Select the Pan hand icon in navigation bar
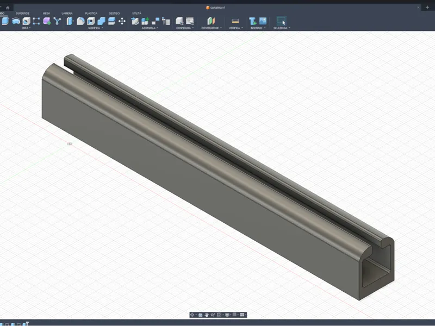 207,315
